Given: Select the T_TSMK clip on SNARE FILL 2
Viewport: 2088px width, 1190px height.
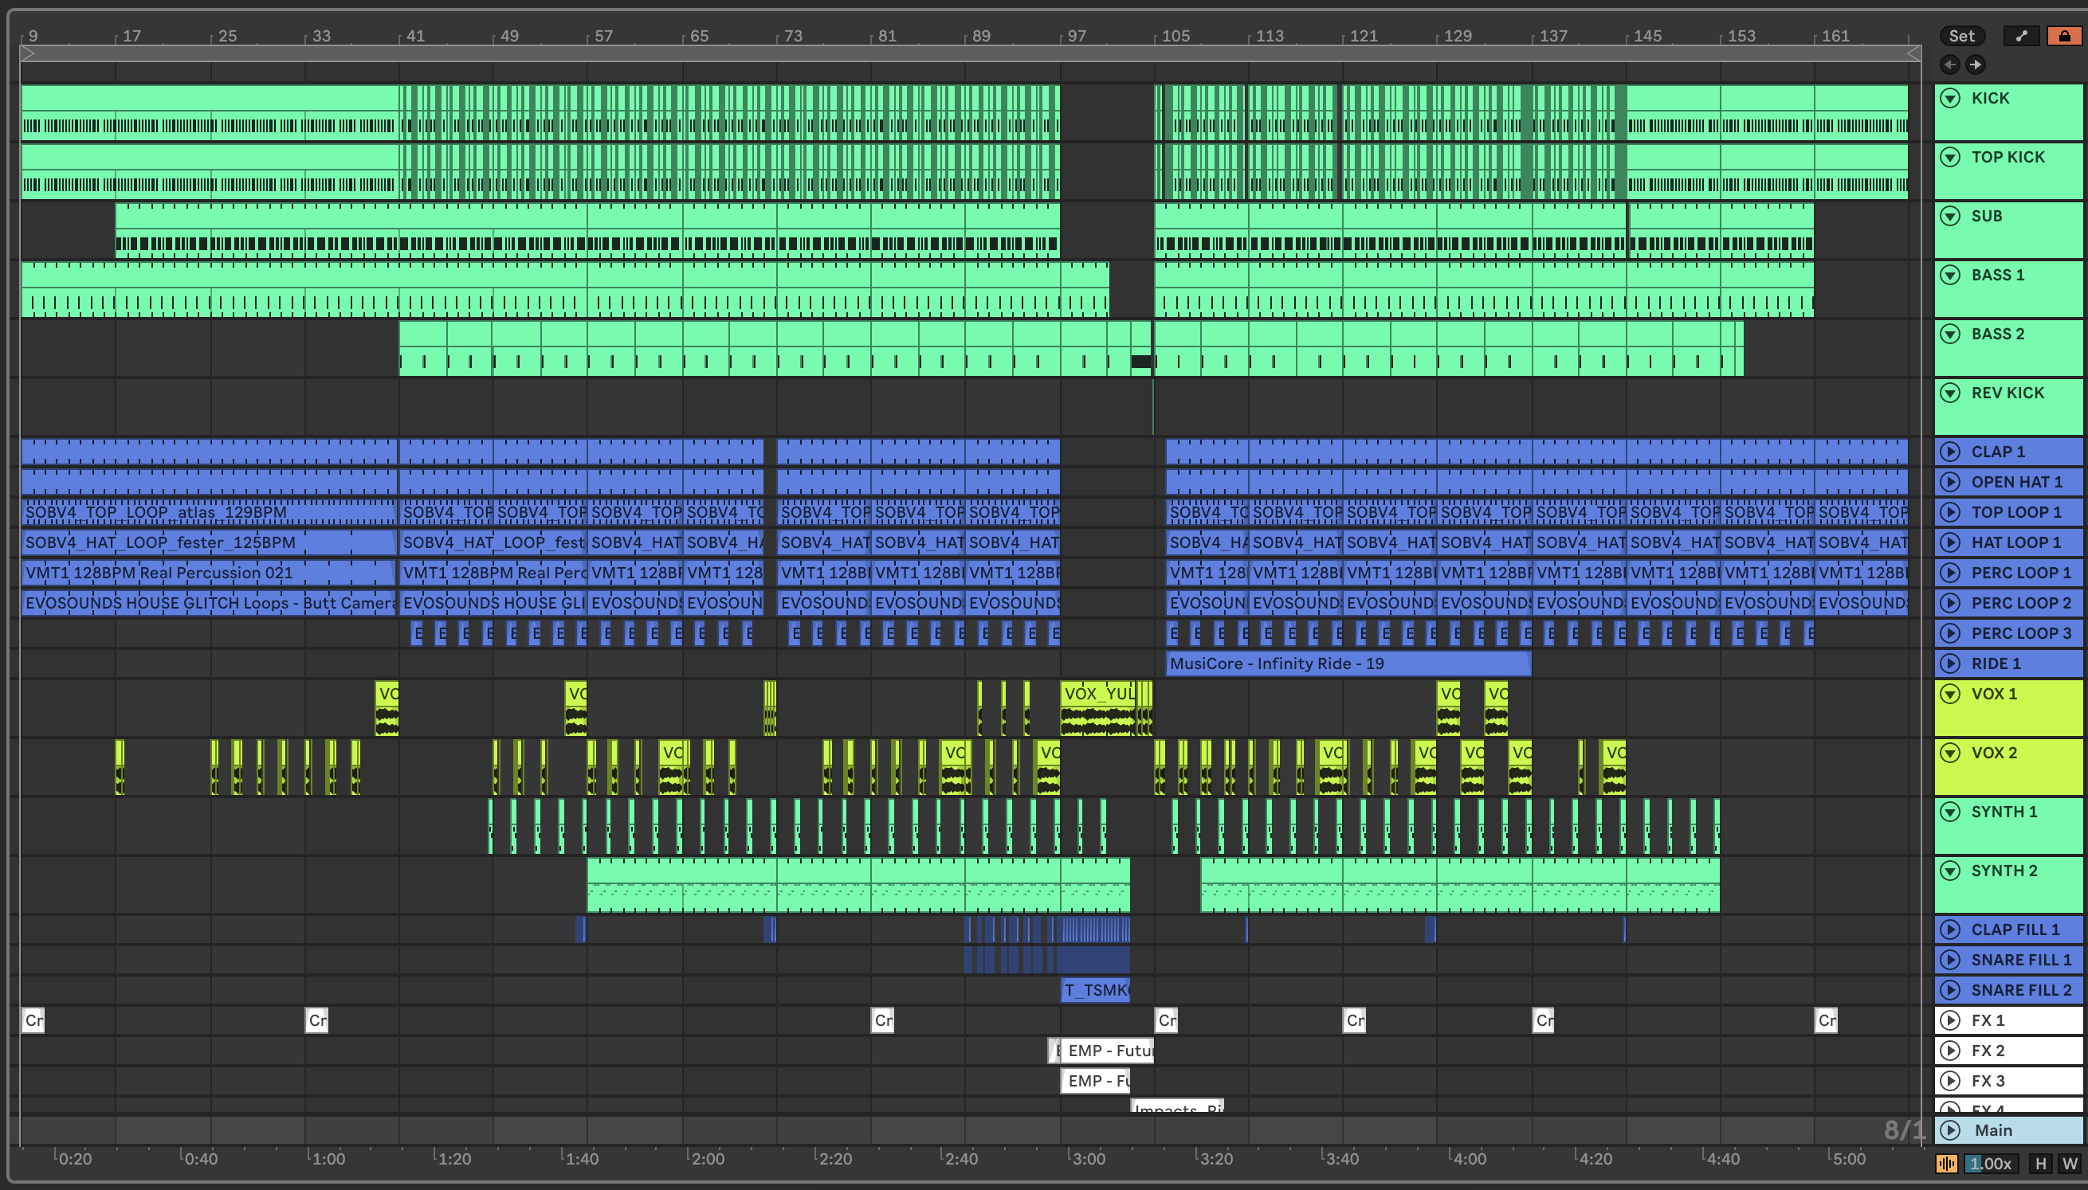Looking at the screenshot, I should 1096,990.
